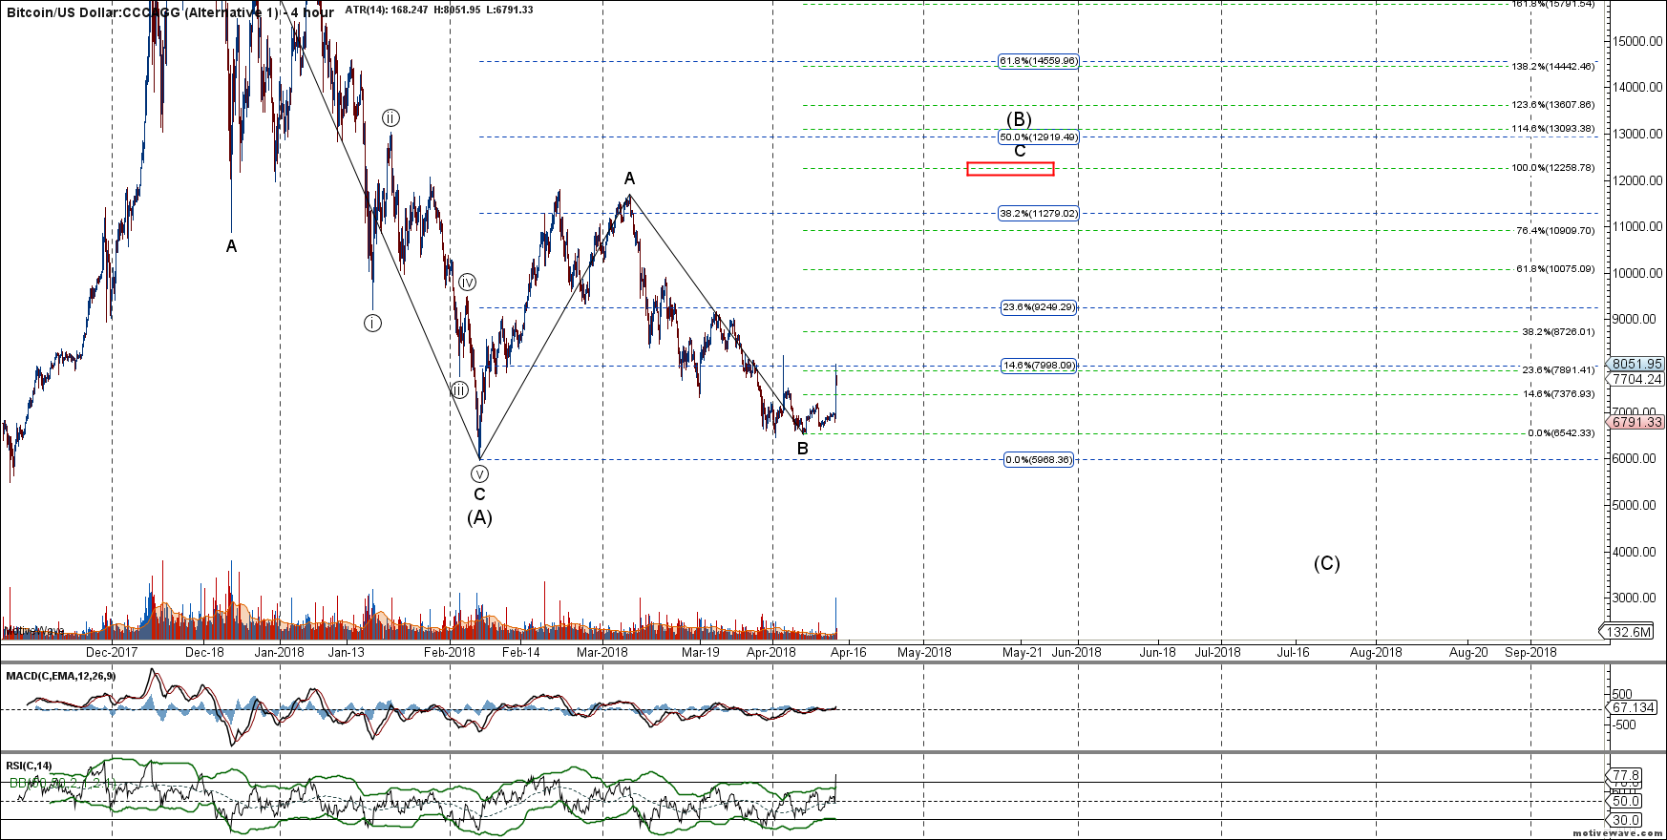Select the RSI(C,14) indicator label
Image resolution: width=1667 pixels, height=840 pixels.
tap(29, 766)
